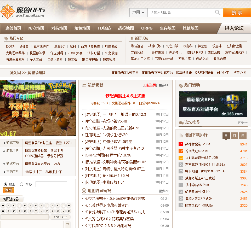Open the 魔兽首页 nav tab
This screenshot has width=251, height=228.
[x=13, y=28]
